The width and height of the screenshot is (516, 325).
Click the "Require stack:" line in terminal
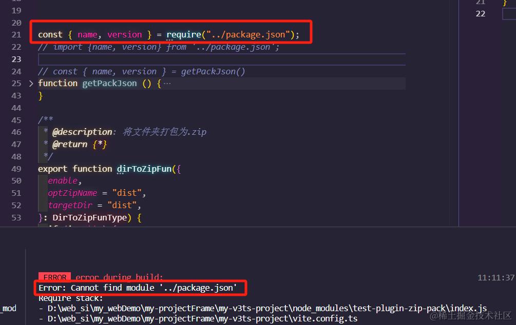coord(71,298)
